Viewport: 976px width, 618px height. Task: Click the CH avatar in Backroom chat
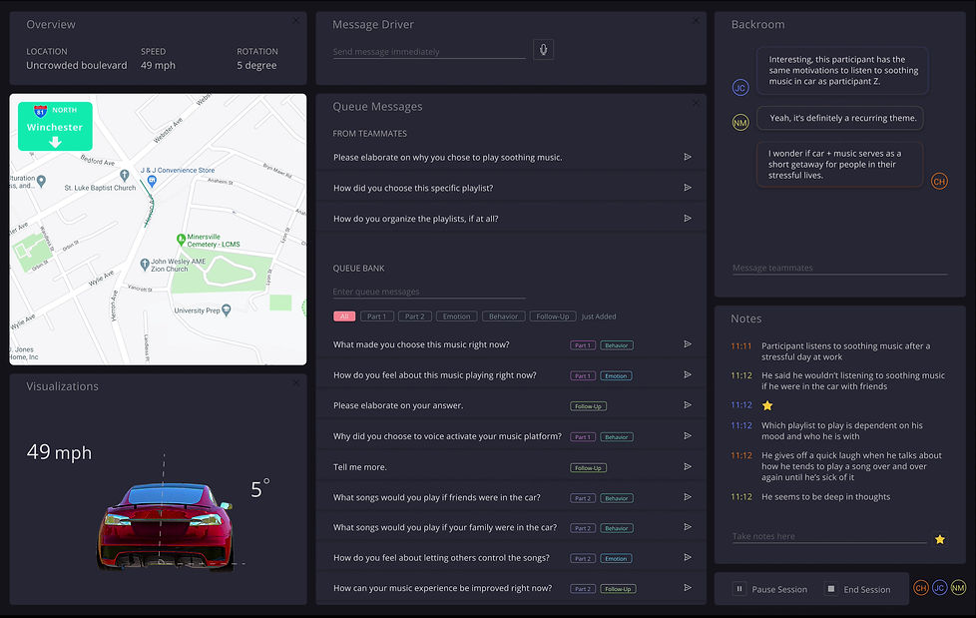[x=939, y=182]
